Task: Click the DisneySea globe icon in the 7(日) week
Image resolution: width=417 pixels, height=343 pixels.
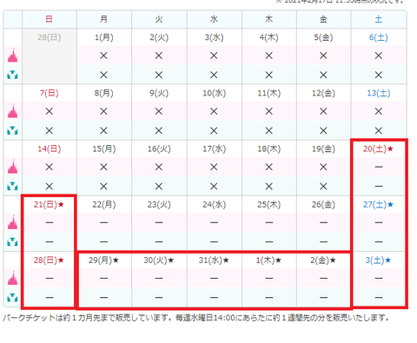Action: pos(12,130)
